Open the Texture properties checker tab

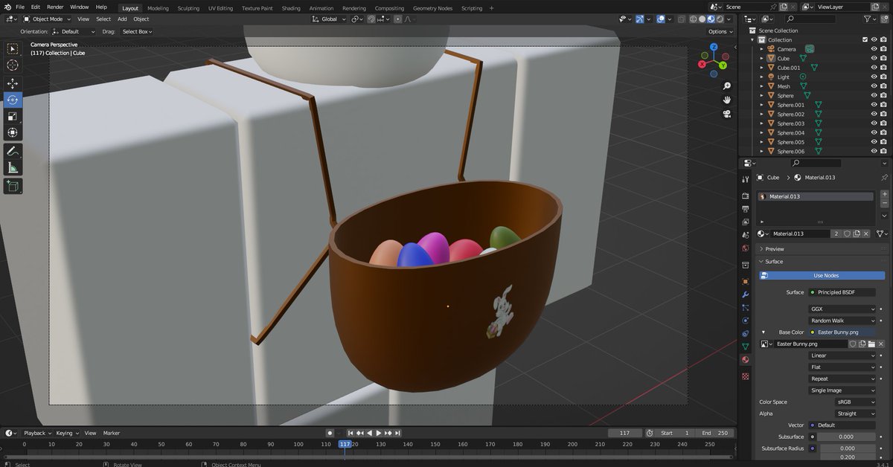click(745, 376)
